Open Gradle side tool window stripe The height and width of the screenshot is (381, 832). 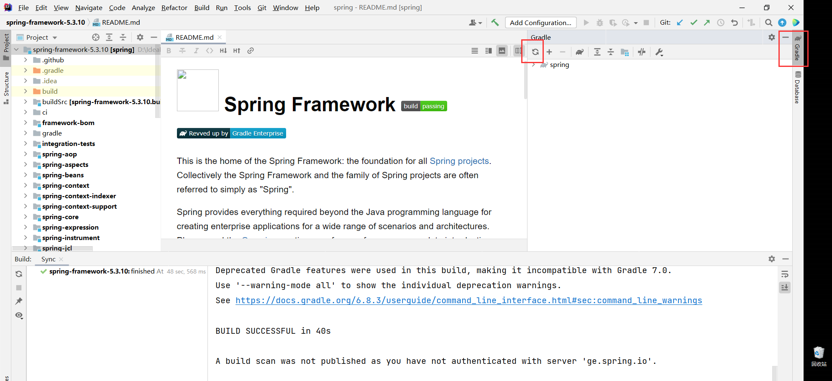[798, 49]
